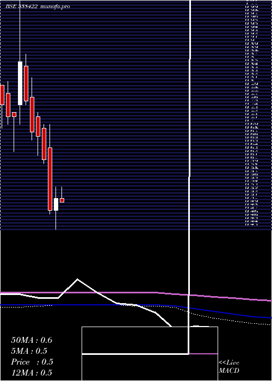Select the 5MA : 0.5 legend text
The width and height of the screenshot is (272, 381).
coord(29,351)
